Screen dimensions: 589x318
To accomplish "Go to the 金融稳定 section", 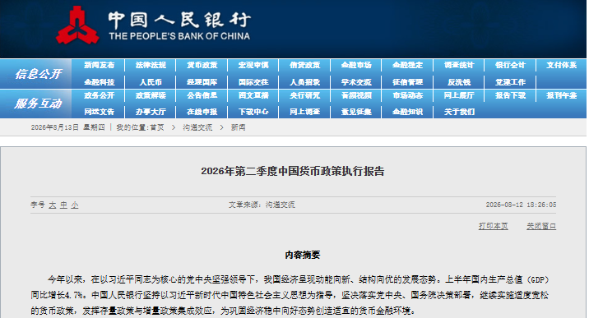I will tap(407, 65).
